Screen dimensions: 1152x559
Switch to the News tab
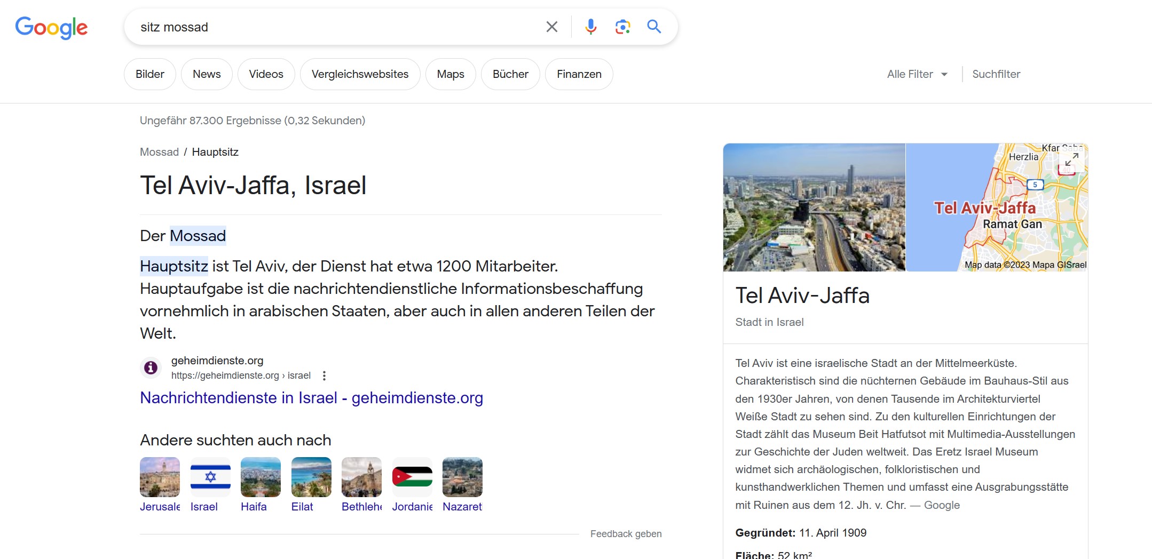[x=207, y=74]
